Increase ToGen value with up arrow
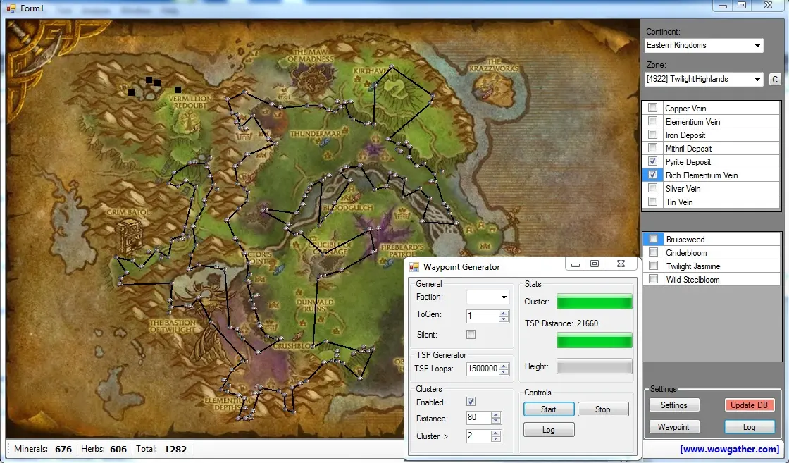The image size is (789, 463). click(x=504, y=313)
